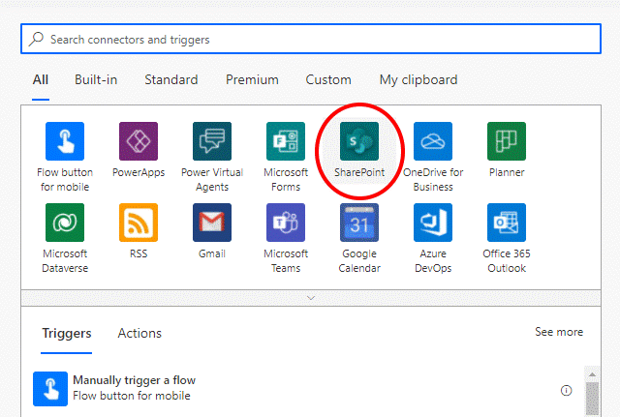Image resolution: width=620 pixels, height=417 pixels.
Task: Switch to the Built-in tab
Action: click(x=96, y=80)
